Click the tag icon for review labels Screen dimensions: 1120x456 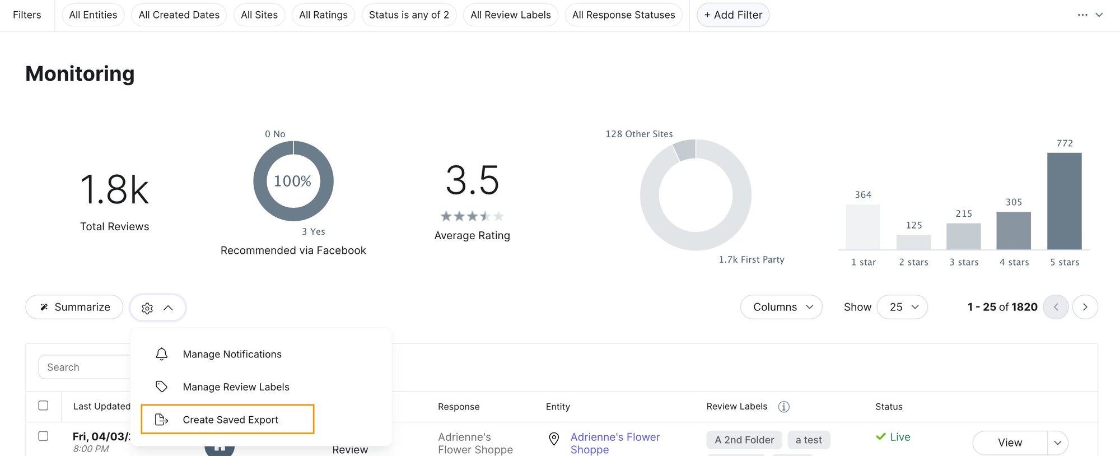161,387
